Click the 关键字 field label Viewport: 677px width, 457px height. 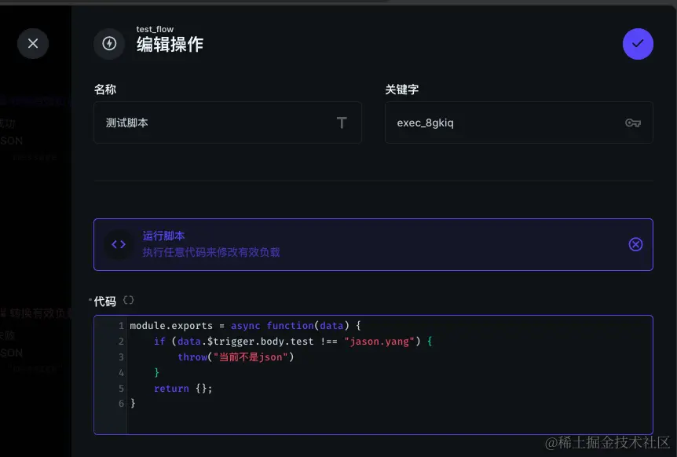(402, 90)
